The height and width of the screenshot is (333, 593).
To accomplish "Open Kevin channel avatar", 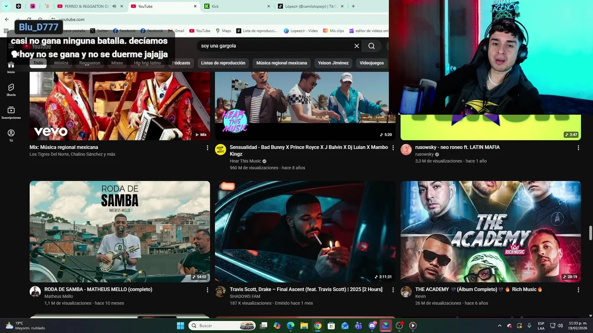I will click(406, 291).
